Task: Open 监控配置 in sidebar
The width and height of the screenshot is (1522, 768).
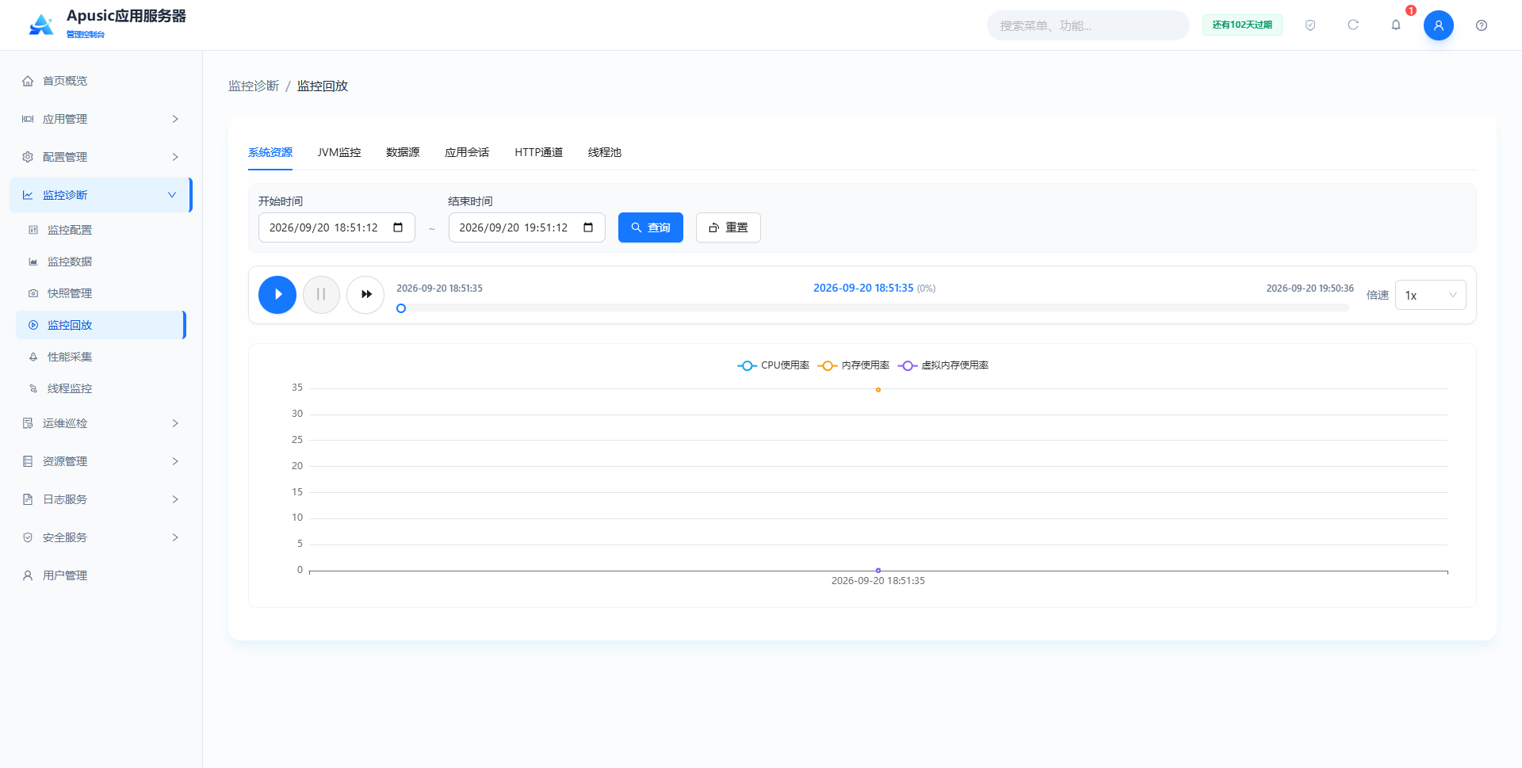Action: pos(101,230)
